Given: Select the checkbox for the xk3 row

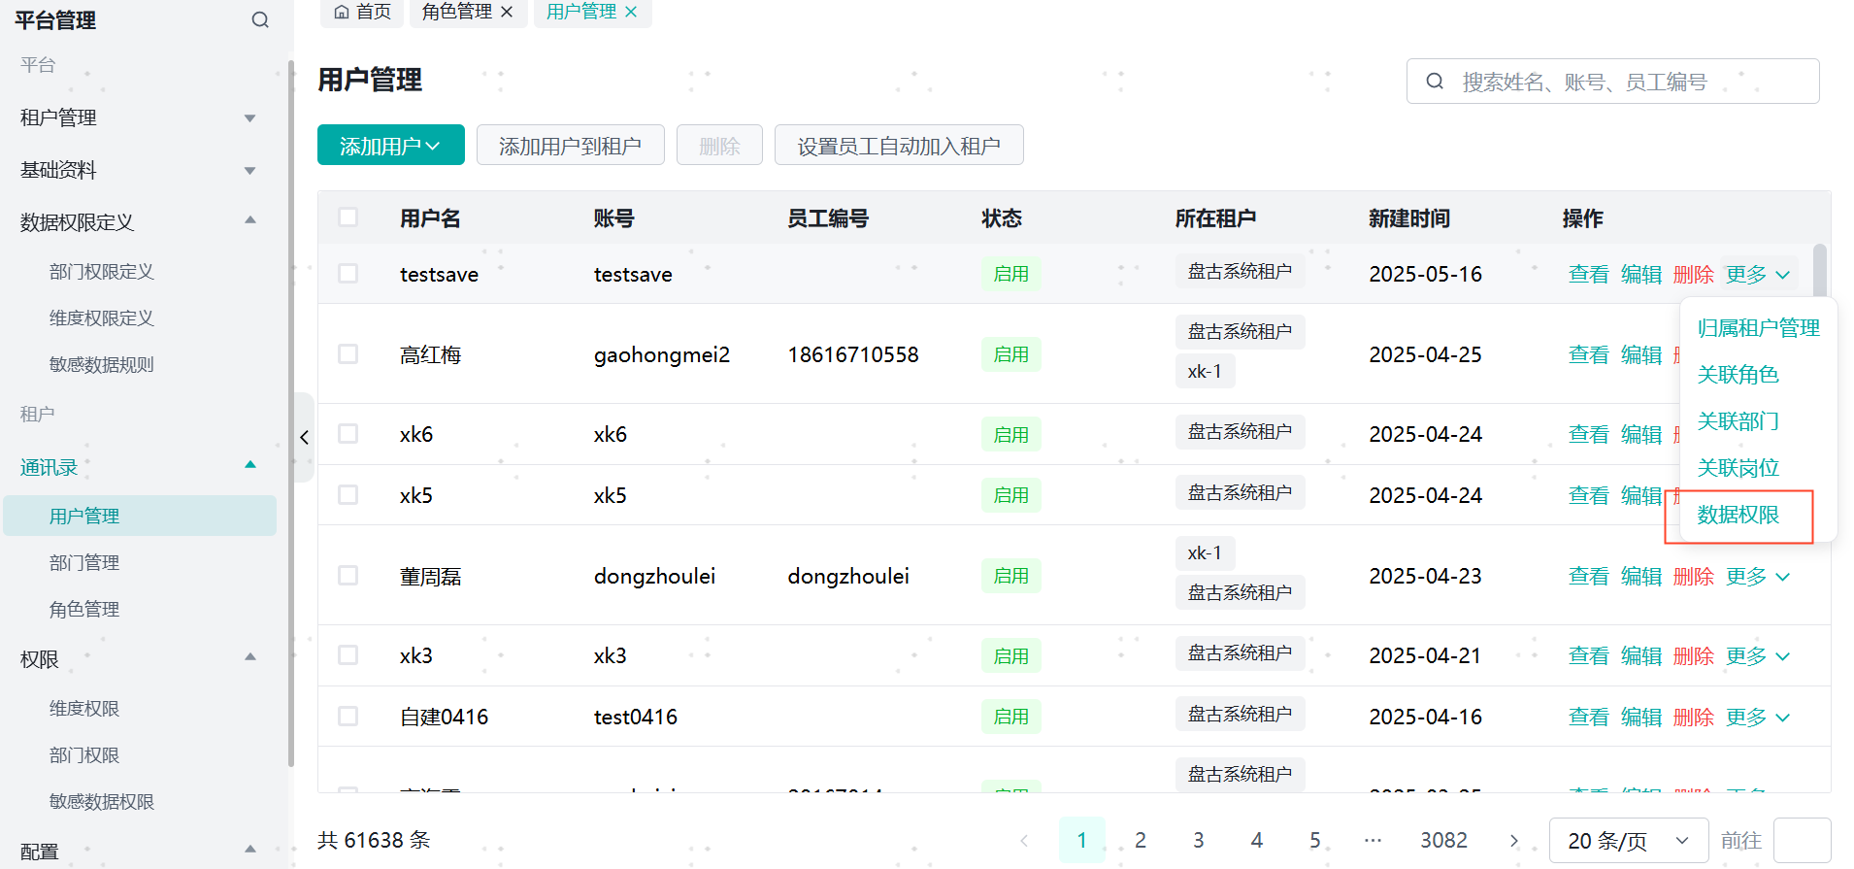Looking at the screenshot, I should [348, 655].
